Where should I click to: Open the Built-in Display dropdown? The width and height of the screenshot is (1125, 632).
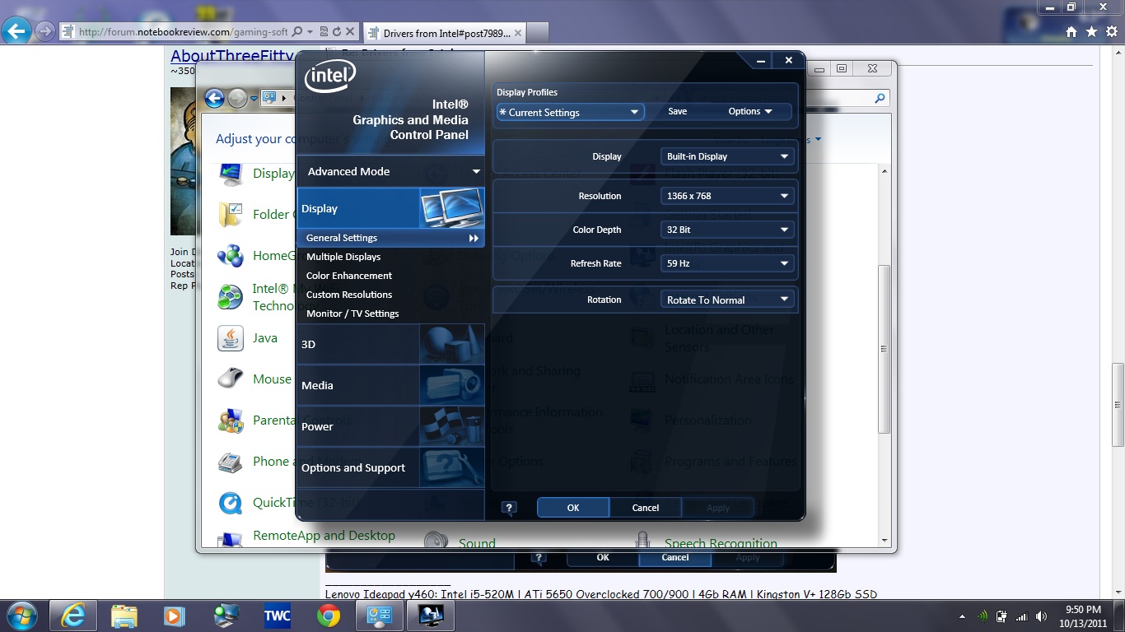tap(727, 156)
